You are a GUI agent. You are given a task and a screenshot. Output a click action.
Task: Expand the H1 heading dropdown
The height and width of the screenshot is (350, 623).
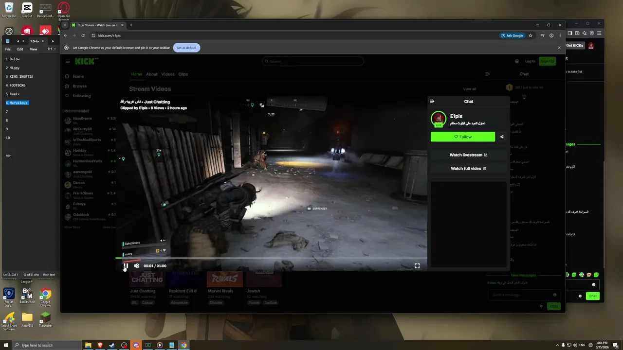pyautogui.click(x=51, y=49)
